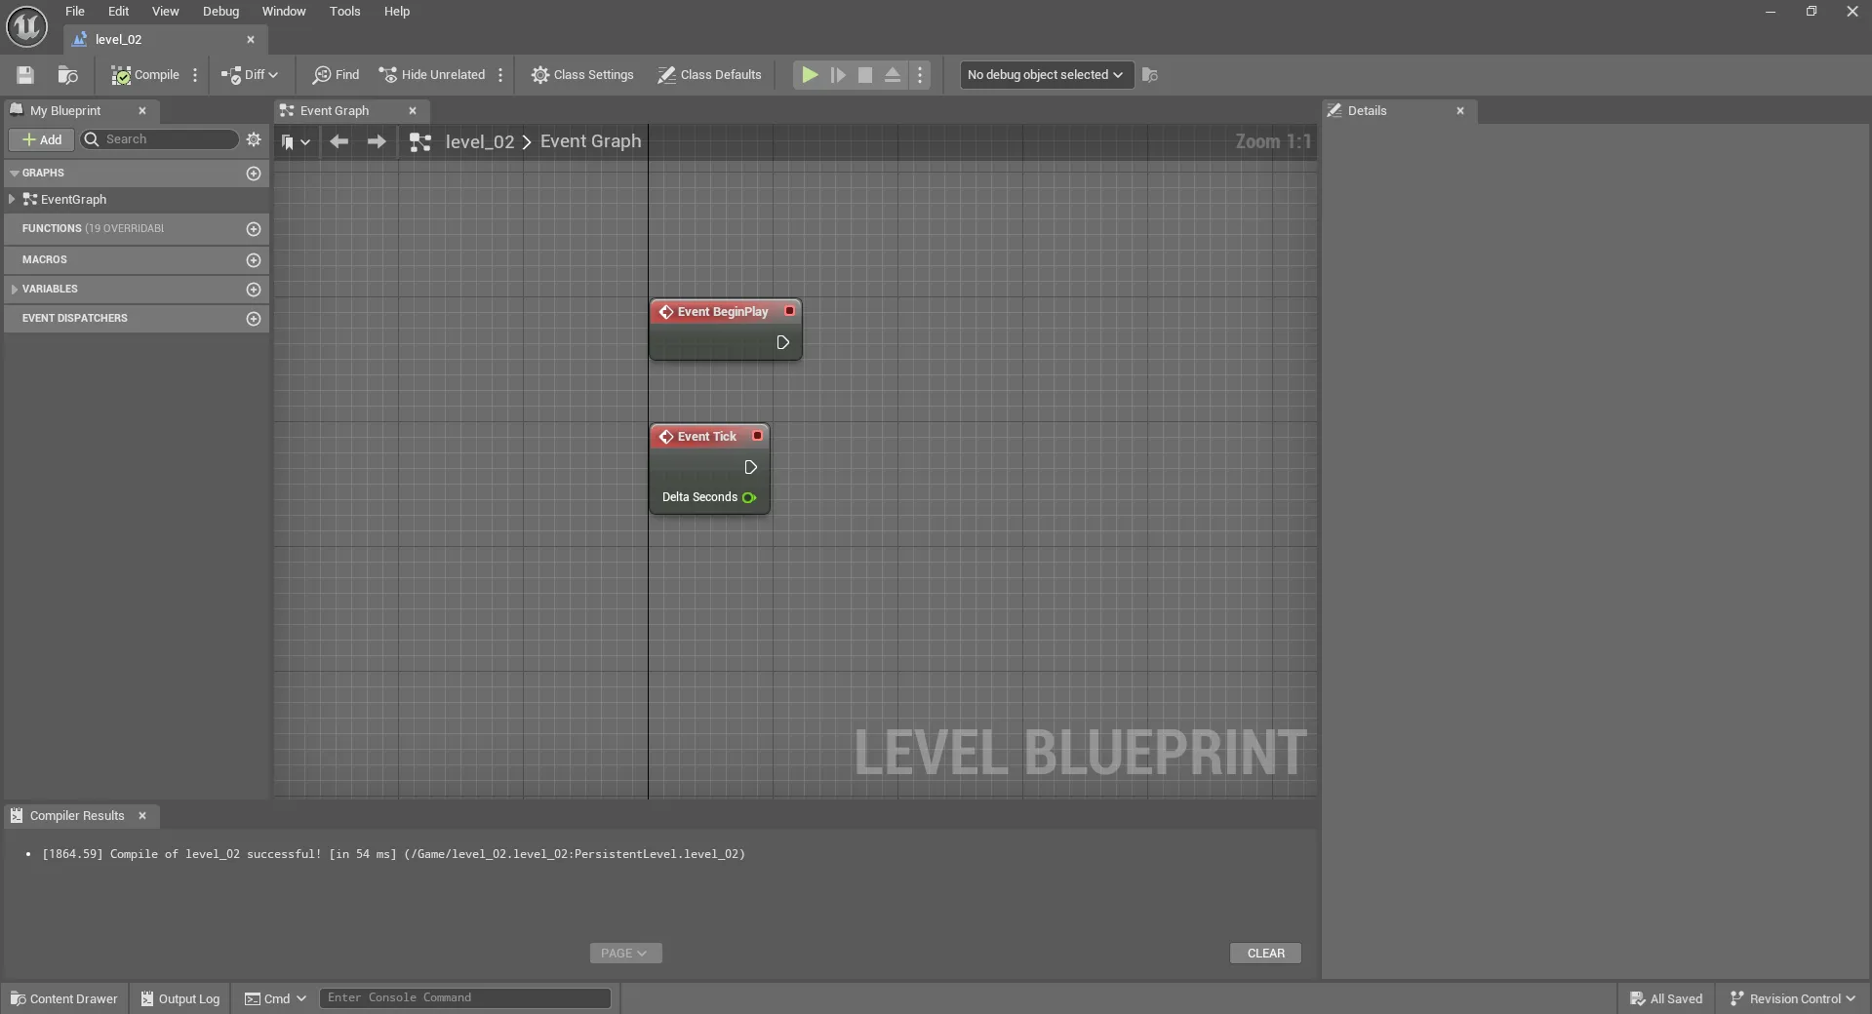Add a new variable with plus icon
Screen dimensions: 1872x1014
254,290
